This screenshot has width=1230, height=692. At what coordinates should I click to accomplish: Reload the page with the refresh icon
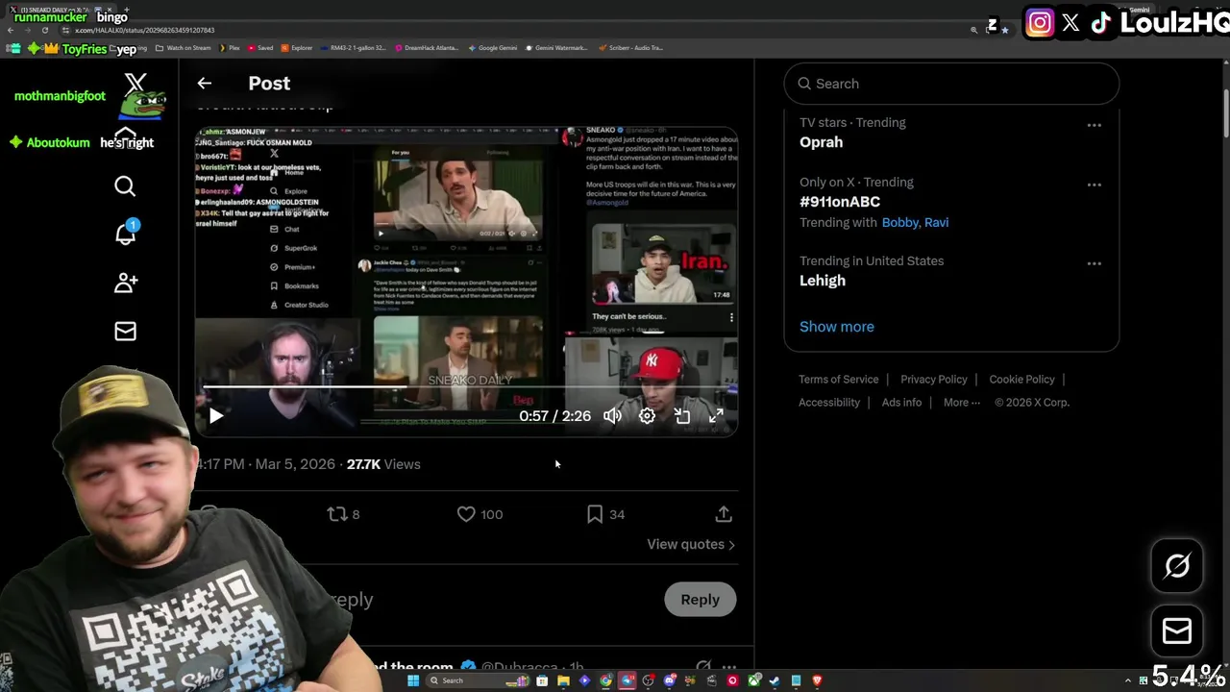[44, 30]
